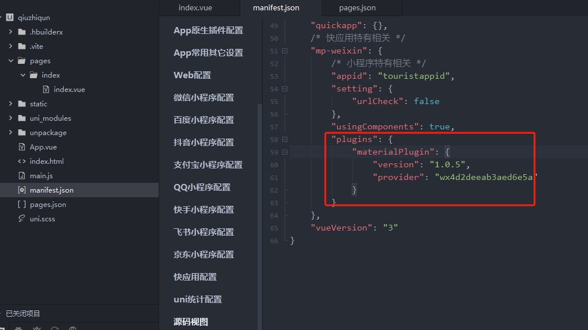Click the false value of urlCheck
Image resolution: width=588 pixels, height=330 pixels.
point(426,101)
